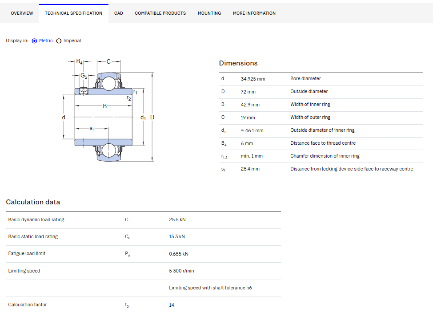
Task: Click the Width of outer ring label
Action: (x=310, y=117)
